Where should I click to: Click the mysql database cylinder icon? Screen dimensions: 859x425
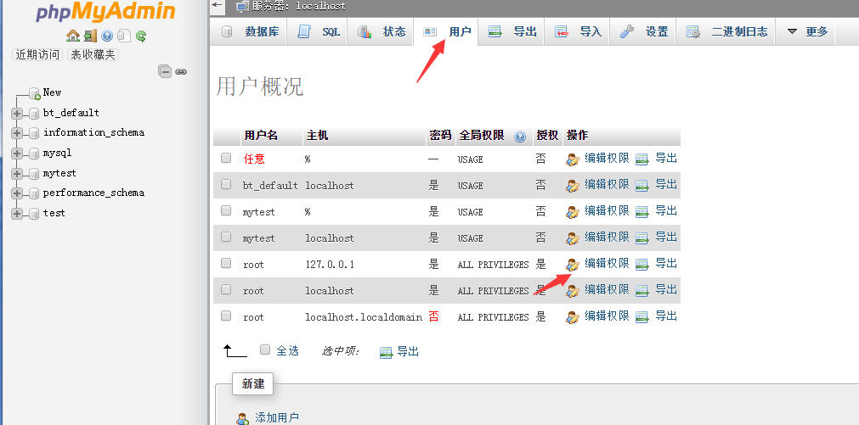point(34,154)
